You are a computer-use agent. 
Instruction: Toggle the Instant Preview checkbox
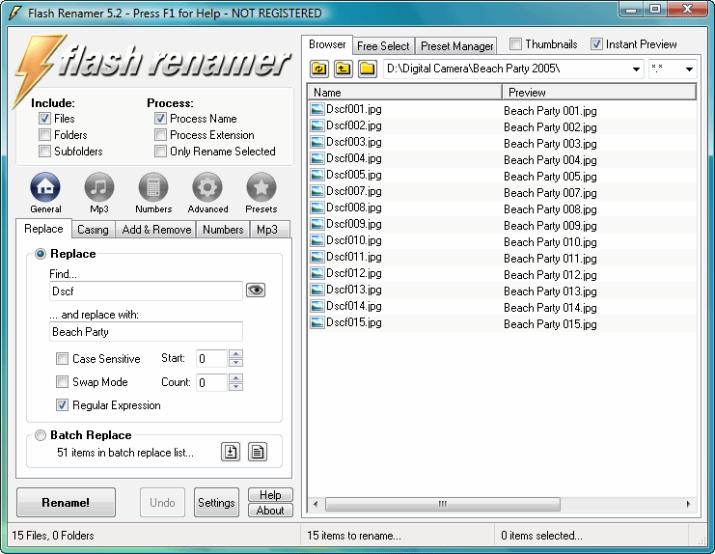(596, 44)
